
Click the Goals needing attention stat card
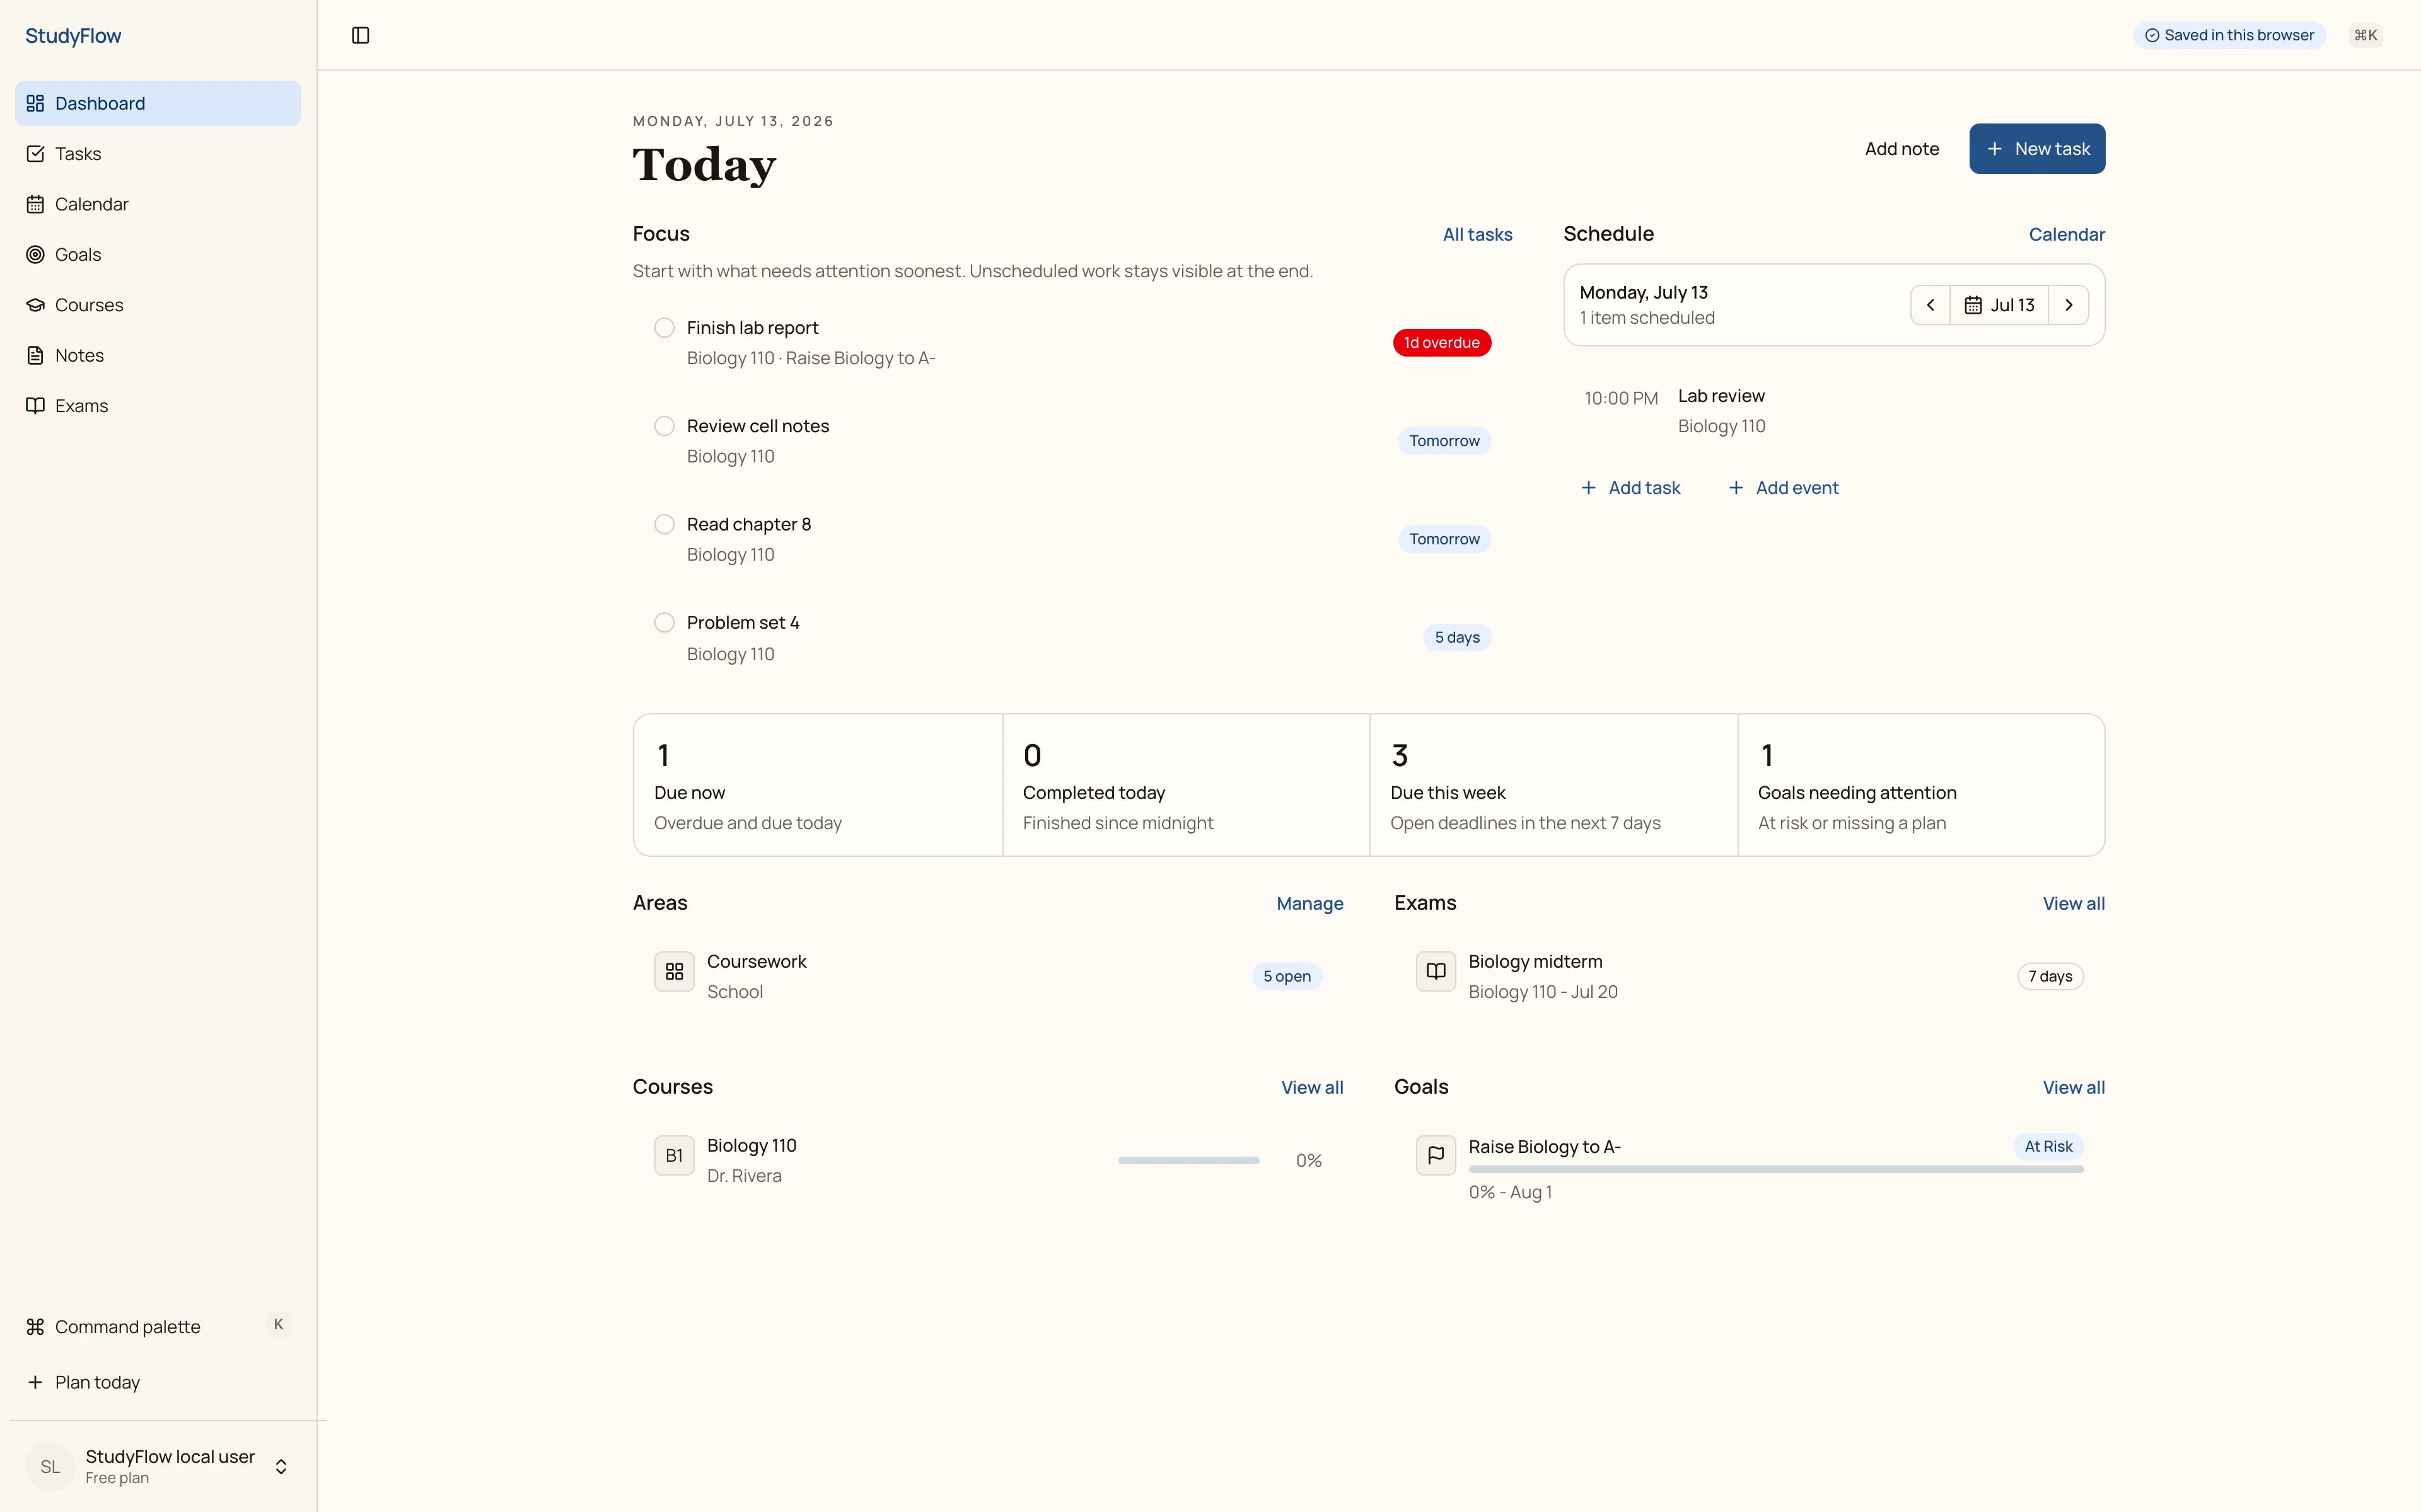1921,785
